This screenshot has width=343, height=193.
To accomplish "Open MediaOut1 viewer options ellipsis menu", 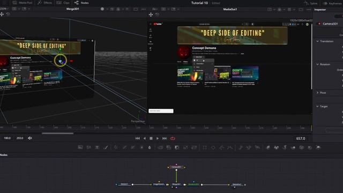I will point(309,10).
